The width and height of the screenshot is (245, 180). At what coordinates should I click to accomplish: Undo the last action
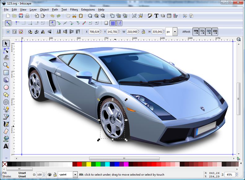click(52, 16)
